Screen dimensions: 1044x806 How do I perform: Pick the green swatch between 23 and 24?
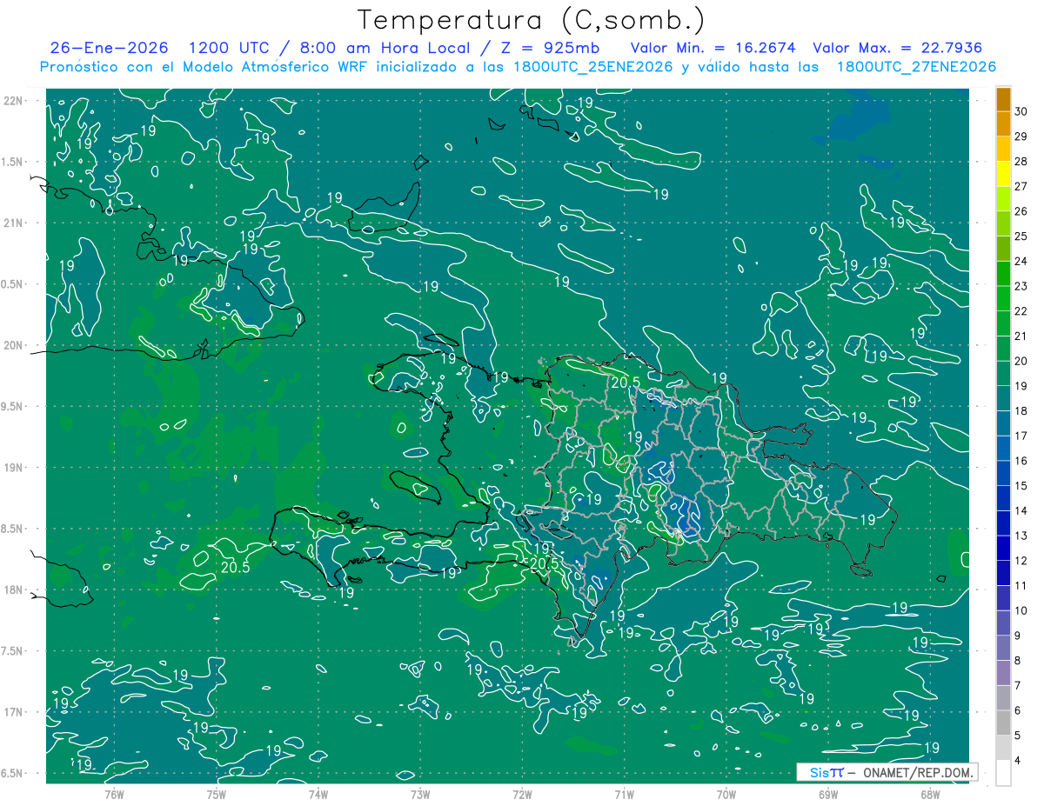click(x=1003, y=273)
